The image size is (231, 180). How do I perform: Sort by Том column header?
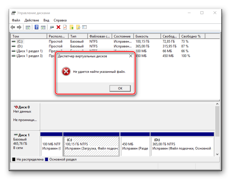[x=29, y=36]
